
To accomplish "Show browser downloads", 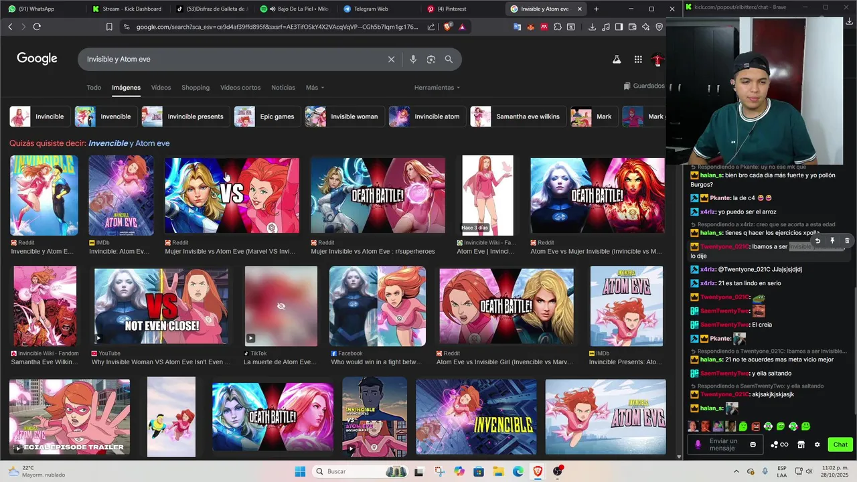I will click(x=593, y=27).
